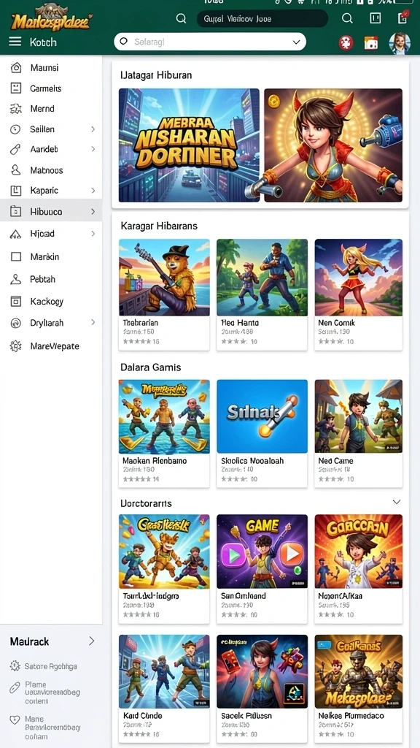Select Mernd in the sidebar
This screenshot has height=748, width=420.
(x=42, y=109)
